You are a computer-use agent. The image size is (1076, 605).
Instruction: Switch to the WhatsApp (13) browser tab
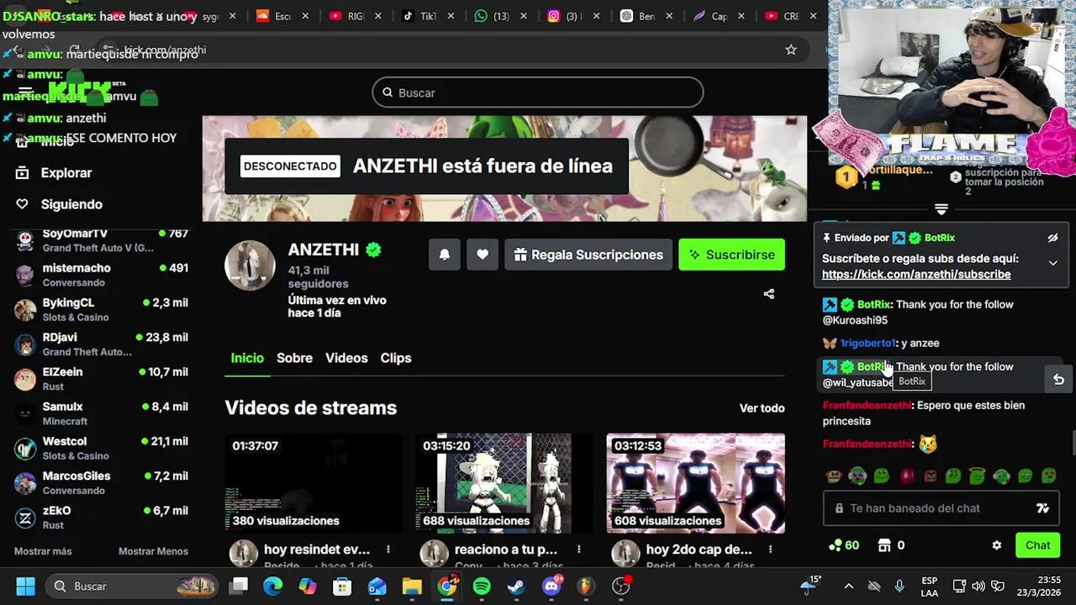503,16
